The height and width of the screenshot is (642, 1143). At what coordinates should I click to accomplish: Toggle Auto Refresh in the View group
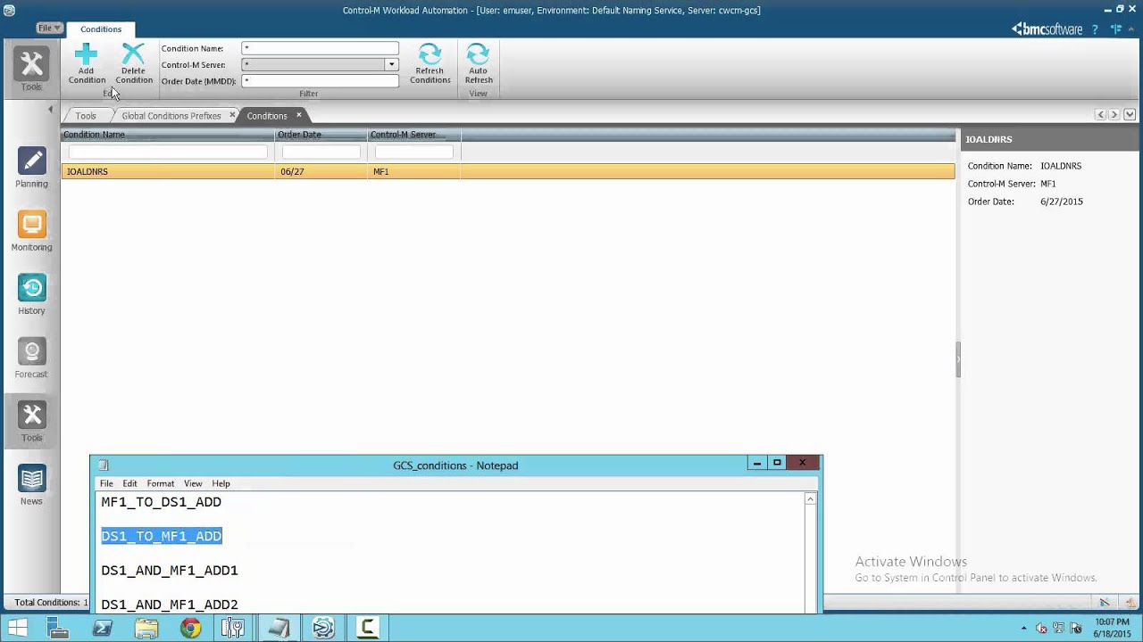[478, 64]
